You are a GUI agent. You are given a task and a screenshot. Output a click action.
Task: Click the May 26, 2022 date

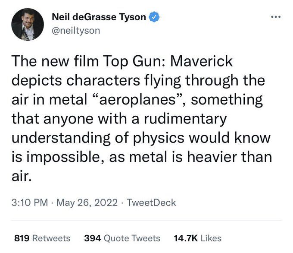(87, 203)
